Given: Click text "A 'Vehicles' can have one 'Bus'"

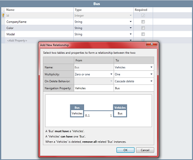Looking at the screenshot, I should pyautogui.click(x=65, y=137).
